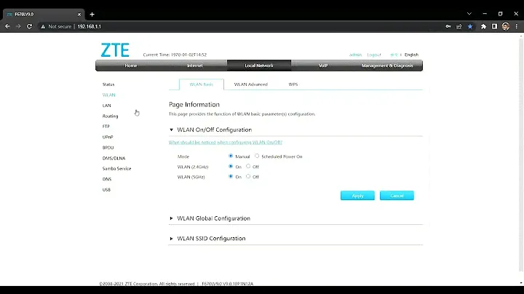Screen dimensions: 524x294
Task: Bookmark this page with the star icon
Action: 470,26
